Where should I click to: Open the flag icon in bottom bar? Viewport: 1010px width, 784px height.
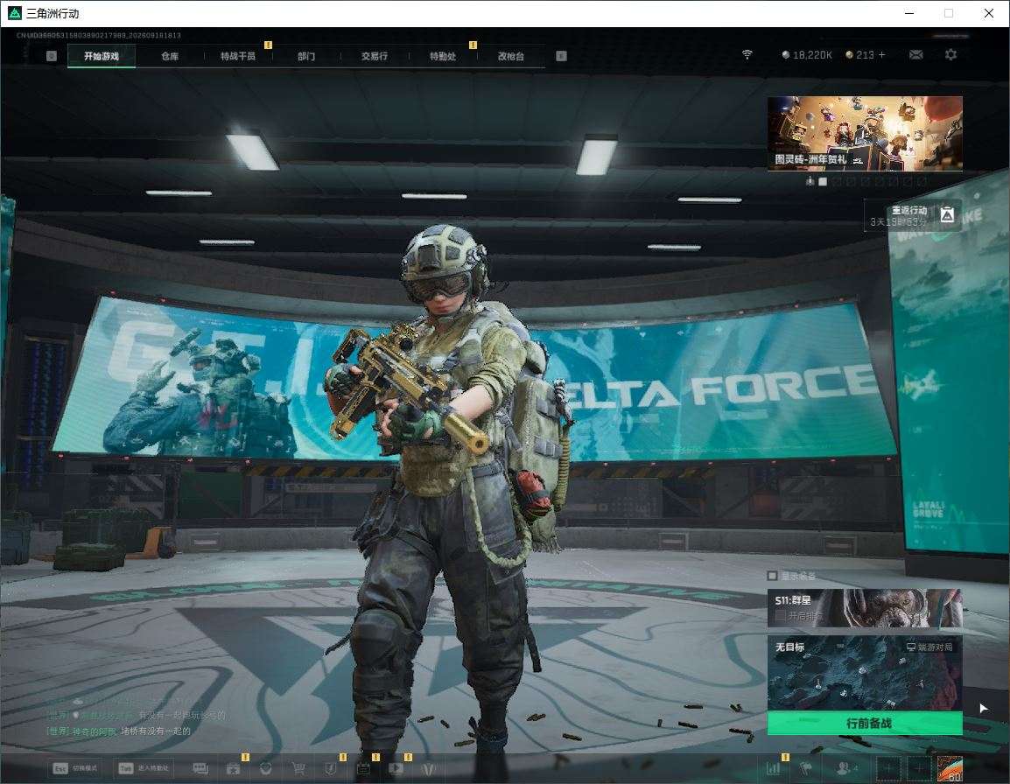coord(806,768)
